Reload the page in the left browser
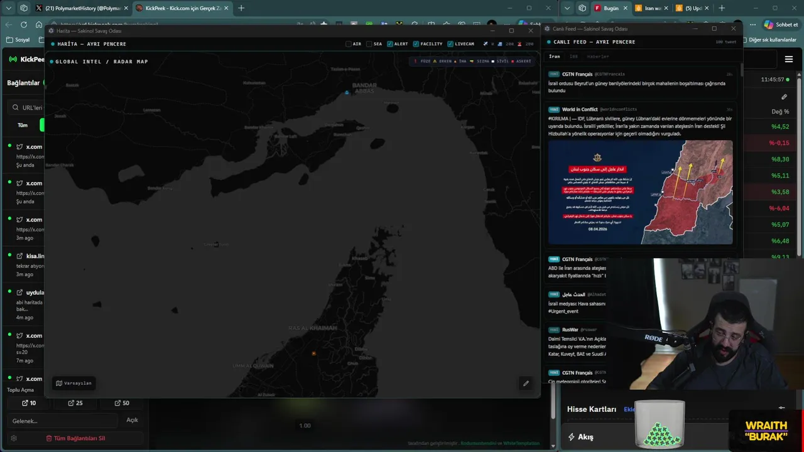 click(x=24, y=24)
